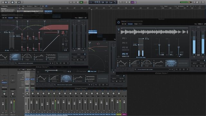The image size is (206, 116).
Task: Toggle the Library icon in Logic toolbar
Action: 3,2
